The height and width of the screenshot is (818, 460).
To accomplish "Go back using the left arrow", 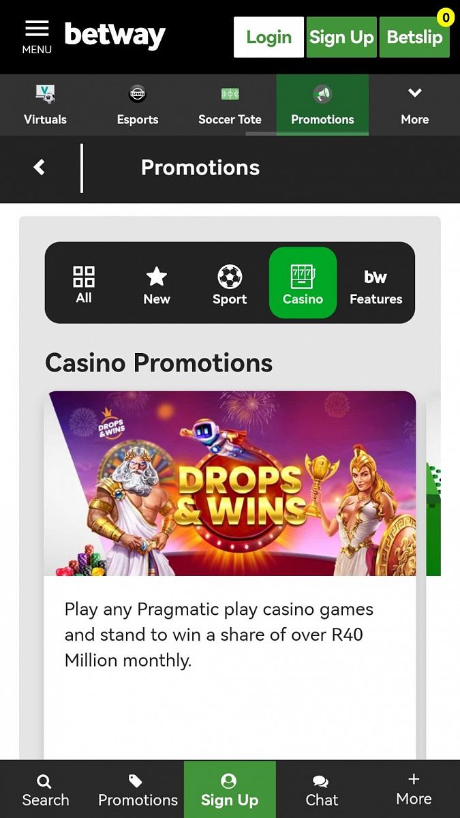I will [40, 168].
